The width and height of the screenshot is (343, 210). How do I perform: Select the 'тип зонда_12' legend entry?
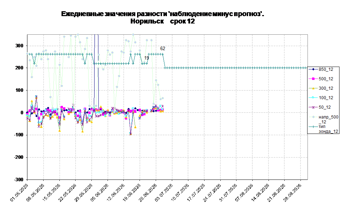[323, 129]
